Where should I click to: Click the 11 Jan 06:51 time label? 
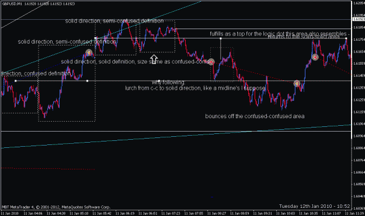click(148, 213)
